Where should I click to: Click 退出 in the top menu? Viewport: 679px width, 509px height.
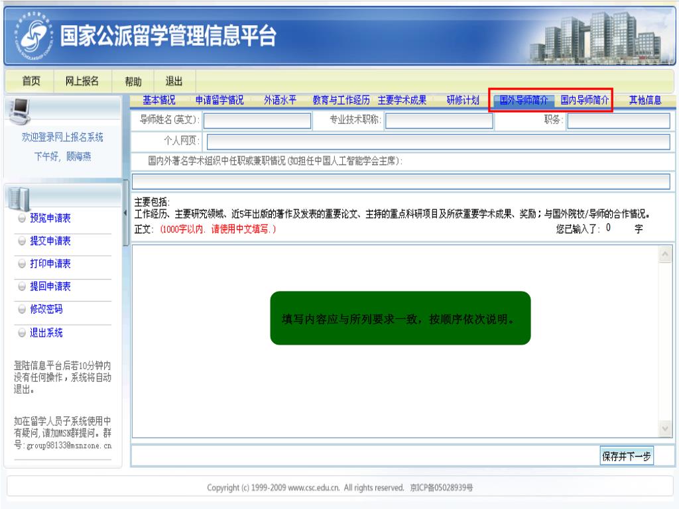coord(174,82)
